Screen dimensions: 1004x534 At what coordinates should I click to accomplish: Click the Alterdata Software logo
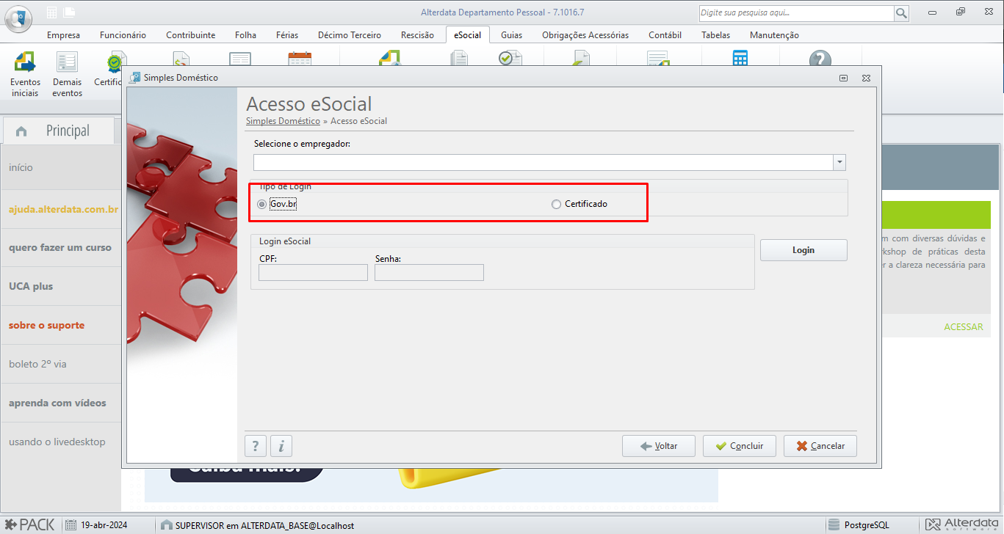point(962,524)
